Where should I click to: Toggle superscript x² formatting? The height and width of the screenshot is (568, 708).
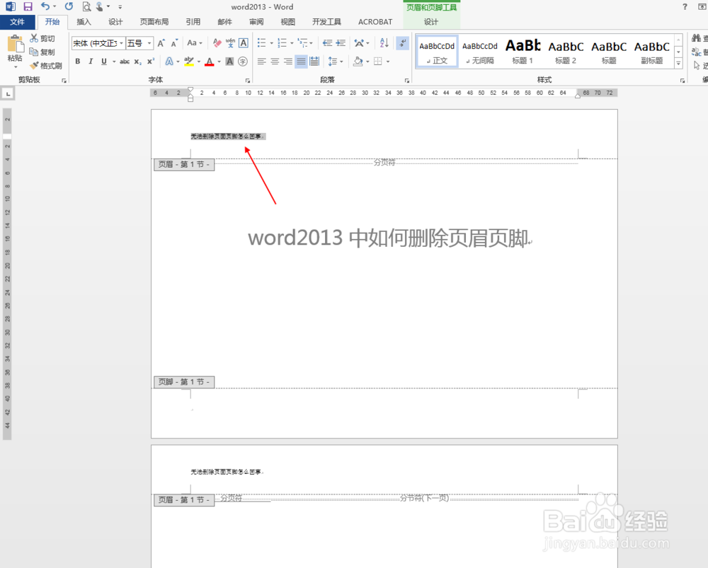(151, 62)
